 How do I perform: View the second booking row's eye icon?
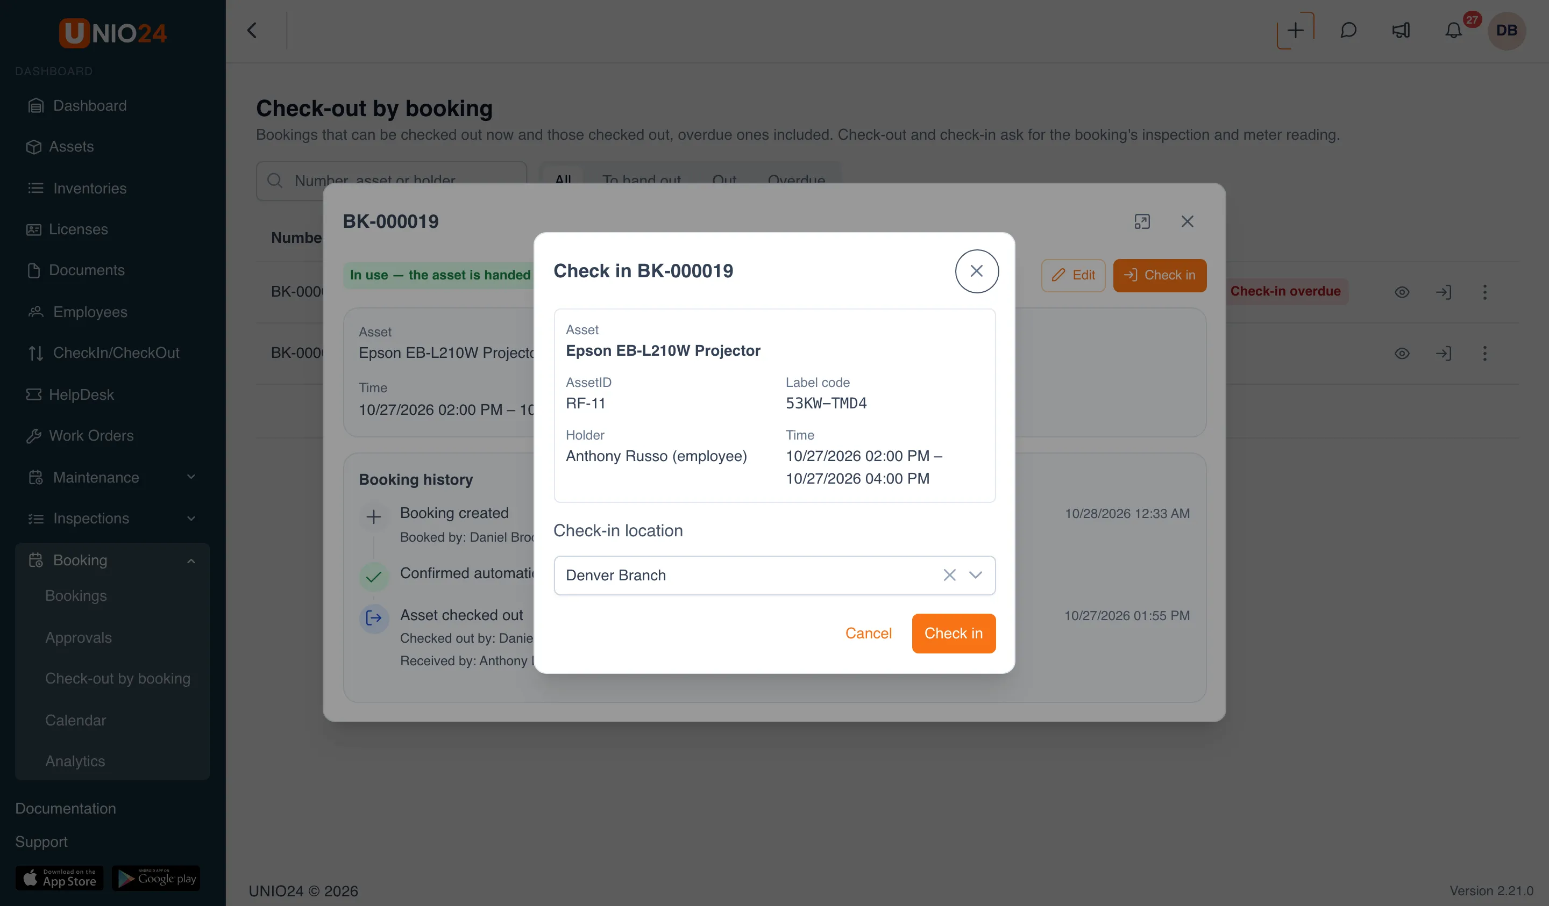[1402, 353]
